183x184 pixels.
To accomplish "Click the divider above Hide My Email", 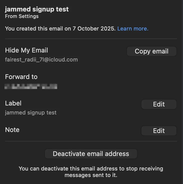I will tap(91, 39).
